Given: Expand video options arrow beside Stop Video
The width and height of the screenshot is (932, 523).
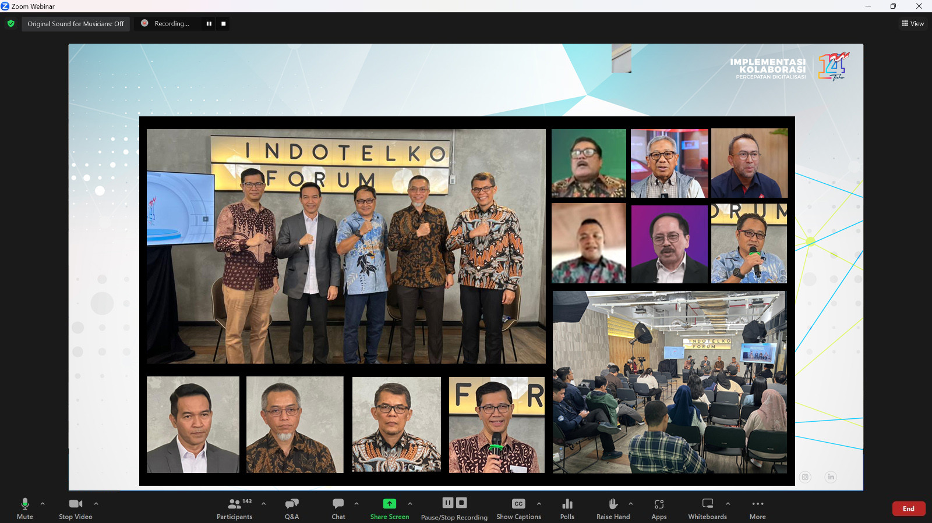Looking at the screenshot, I should (x=96, y=504).
